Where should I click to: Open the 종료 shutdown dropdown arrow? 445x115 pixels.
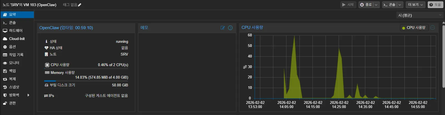click(x=376, y=5)
